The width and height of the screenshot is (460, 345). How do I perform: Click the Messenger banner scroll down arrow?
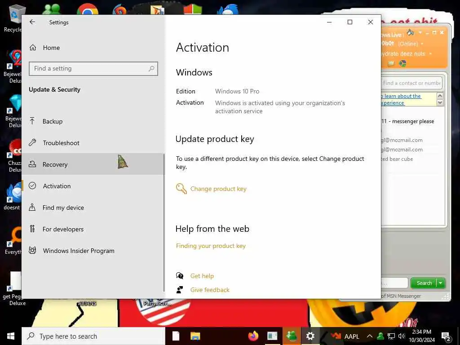pyautogui.click(x=440, y=103)
